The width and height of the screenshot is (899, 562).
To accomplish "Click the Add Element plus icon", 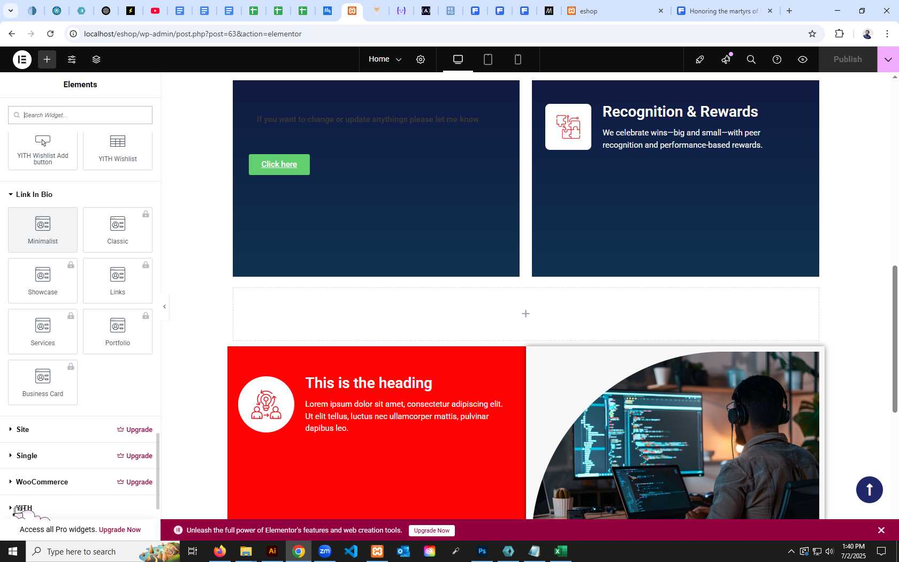I will [x=47, y=59].
